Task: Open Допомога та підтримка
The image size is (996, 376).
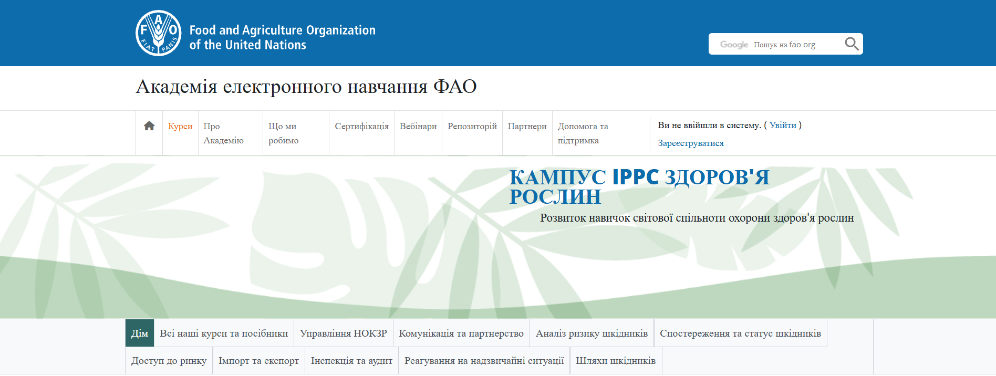Action: click(583, 133)
